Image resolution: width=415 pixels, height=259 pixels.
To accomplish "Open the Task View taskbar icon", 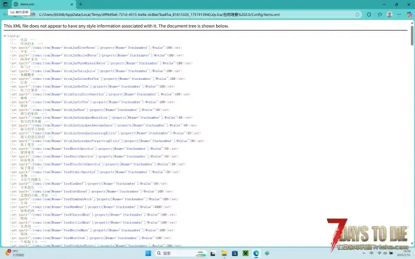I will pyautogui.click(x=213, y=254).
